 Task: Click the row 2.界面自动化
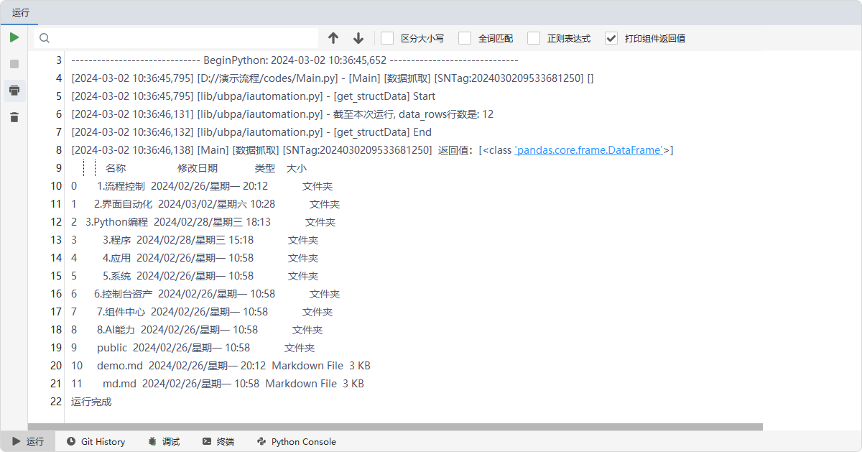[x=205, y=204]
